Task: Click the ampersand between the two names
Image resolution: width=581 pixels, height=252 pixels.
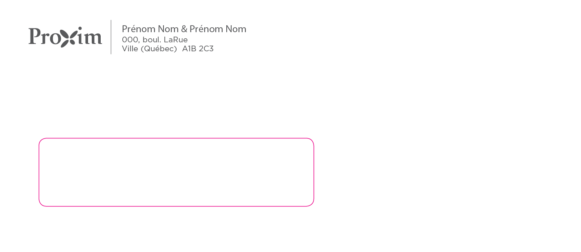Action: point(184,29)
